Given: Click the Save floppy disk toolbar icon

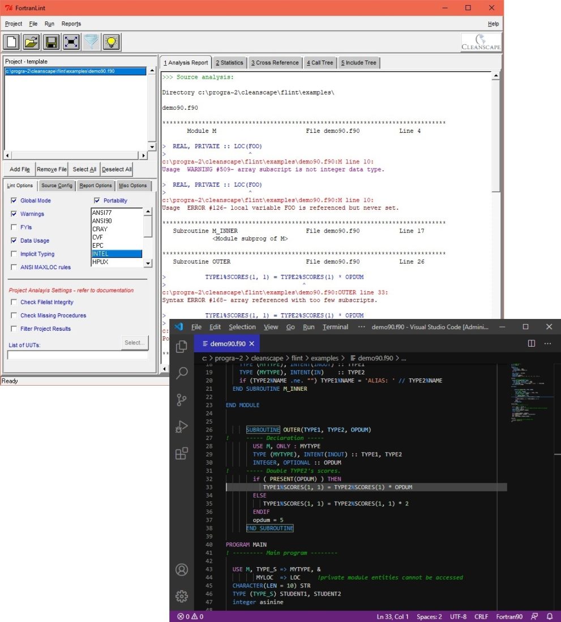Looking at the screenshot, I should click(51, 42).
